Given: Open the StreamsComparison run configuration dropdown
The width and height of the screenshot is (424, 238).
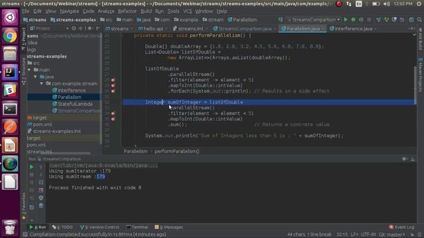Looking at the screenshot, I should (x=313, y=20).
